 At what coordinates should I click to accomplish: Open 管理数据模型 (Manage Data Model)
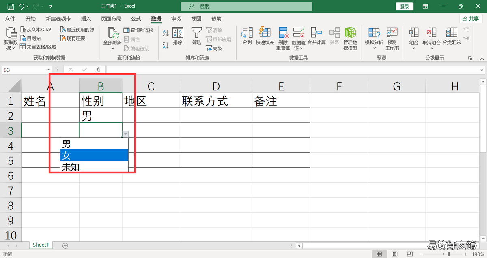(x=350, y=39)
